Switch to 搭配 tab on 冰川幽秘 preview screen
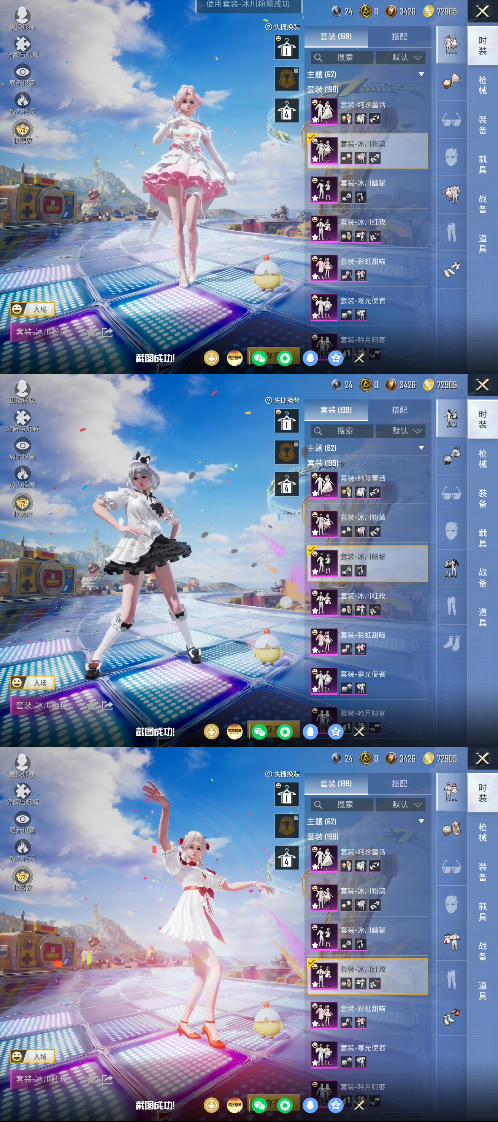498x1122 pixels. (x=399, y=410)
